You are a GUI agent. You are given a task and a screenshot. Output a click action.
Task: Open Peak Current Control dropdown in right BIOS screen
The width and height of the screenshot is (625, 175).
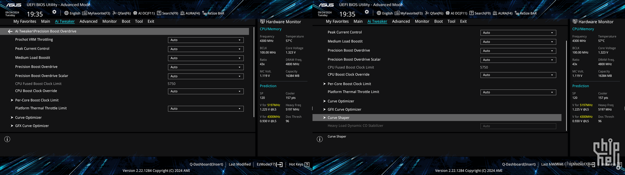click(x=518, y=33)
